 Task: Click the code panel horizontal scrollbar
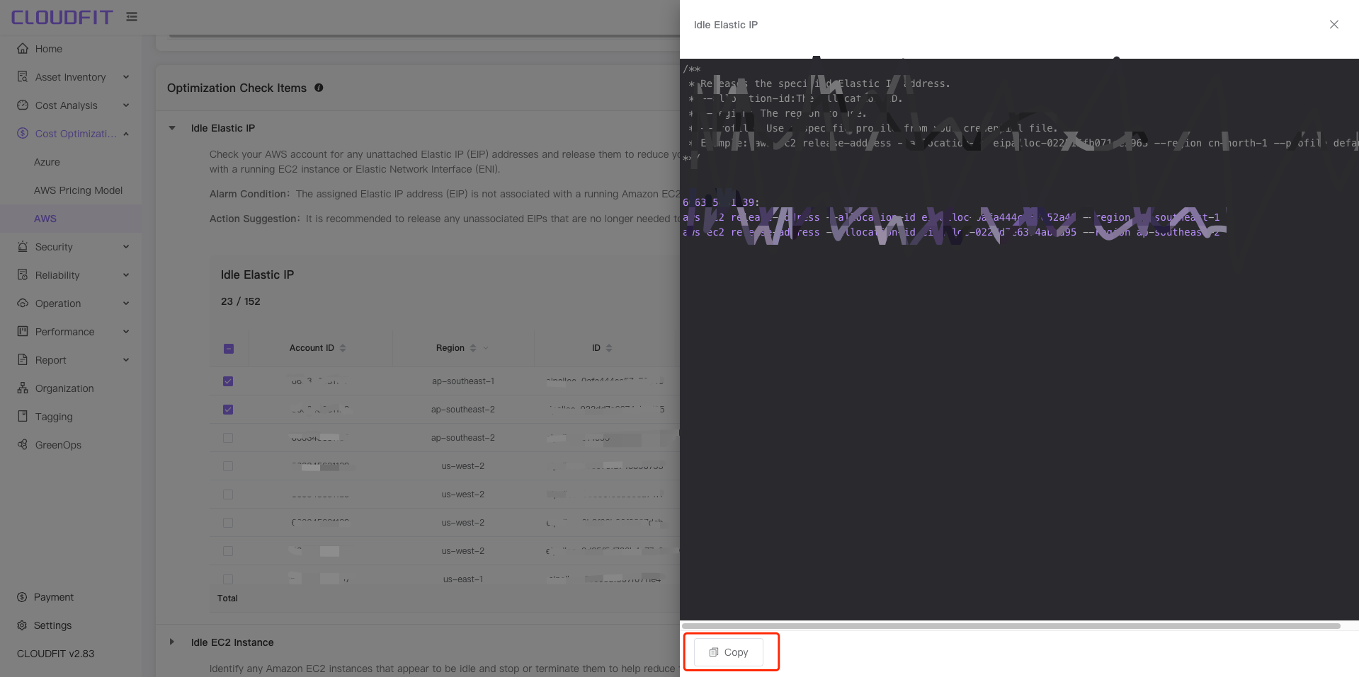click(x=1011, y=626)
